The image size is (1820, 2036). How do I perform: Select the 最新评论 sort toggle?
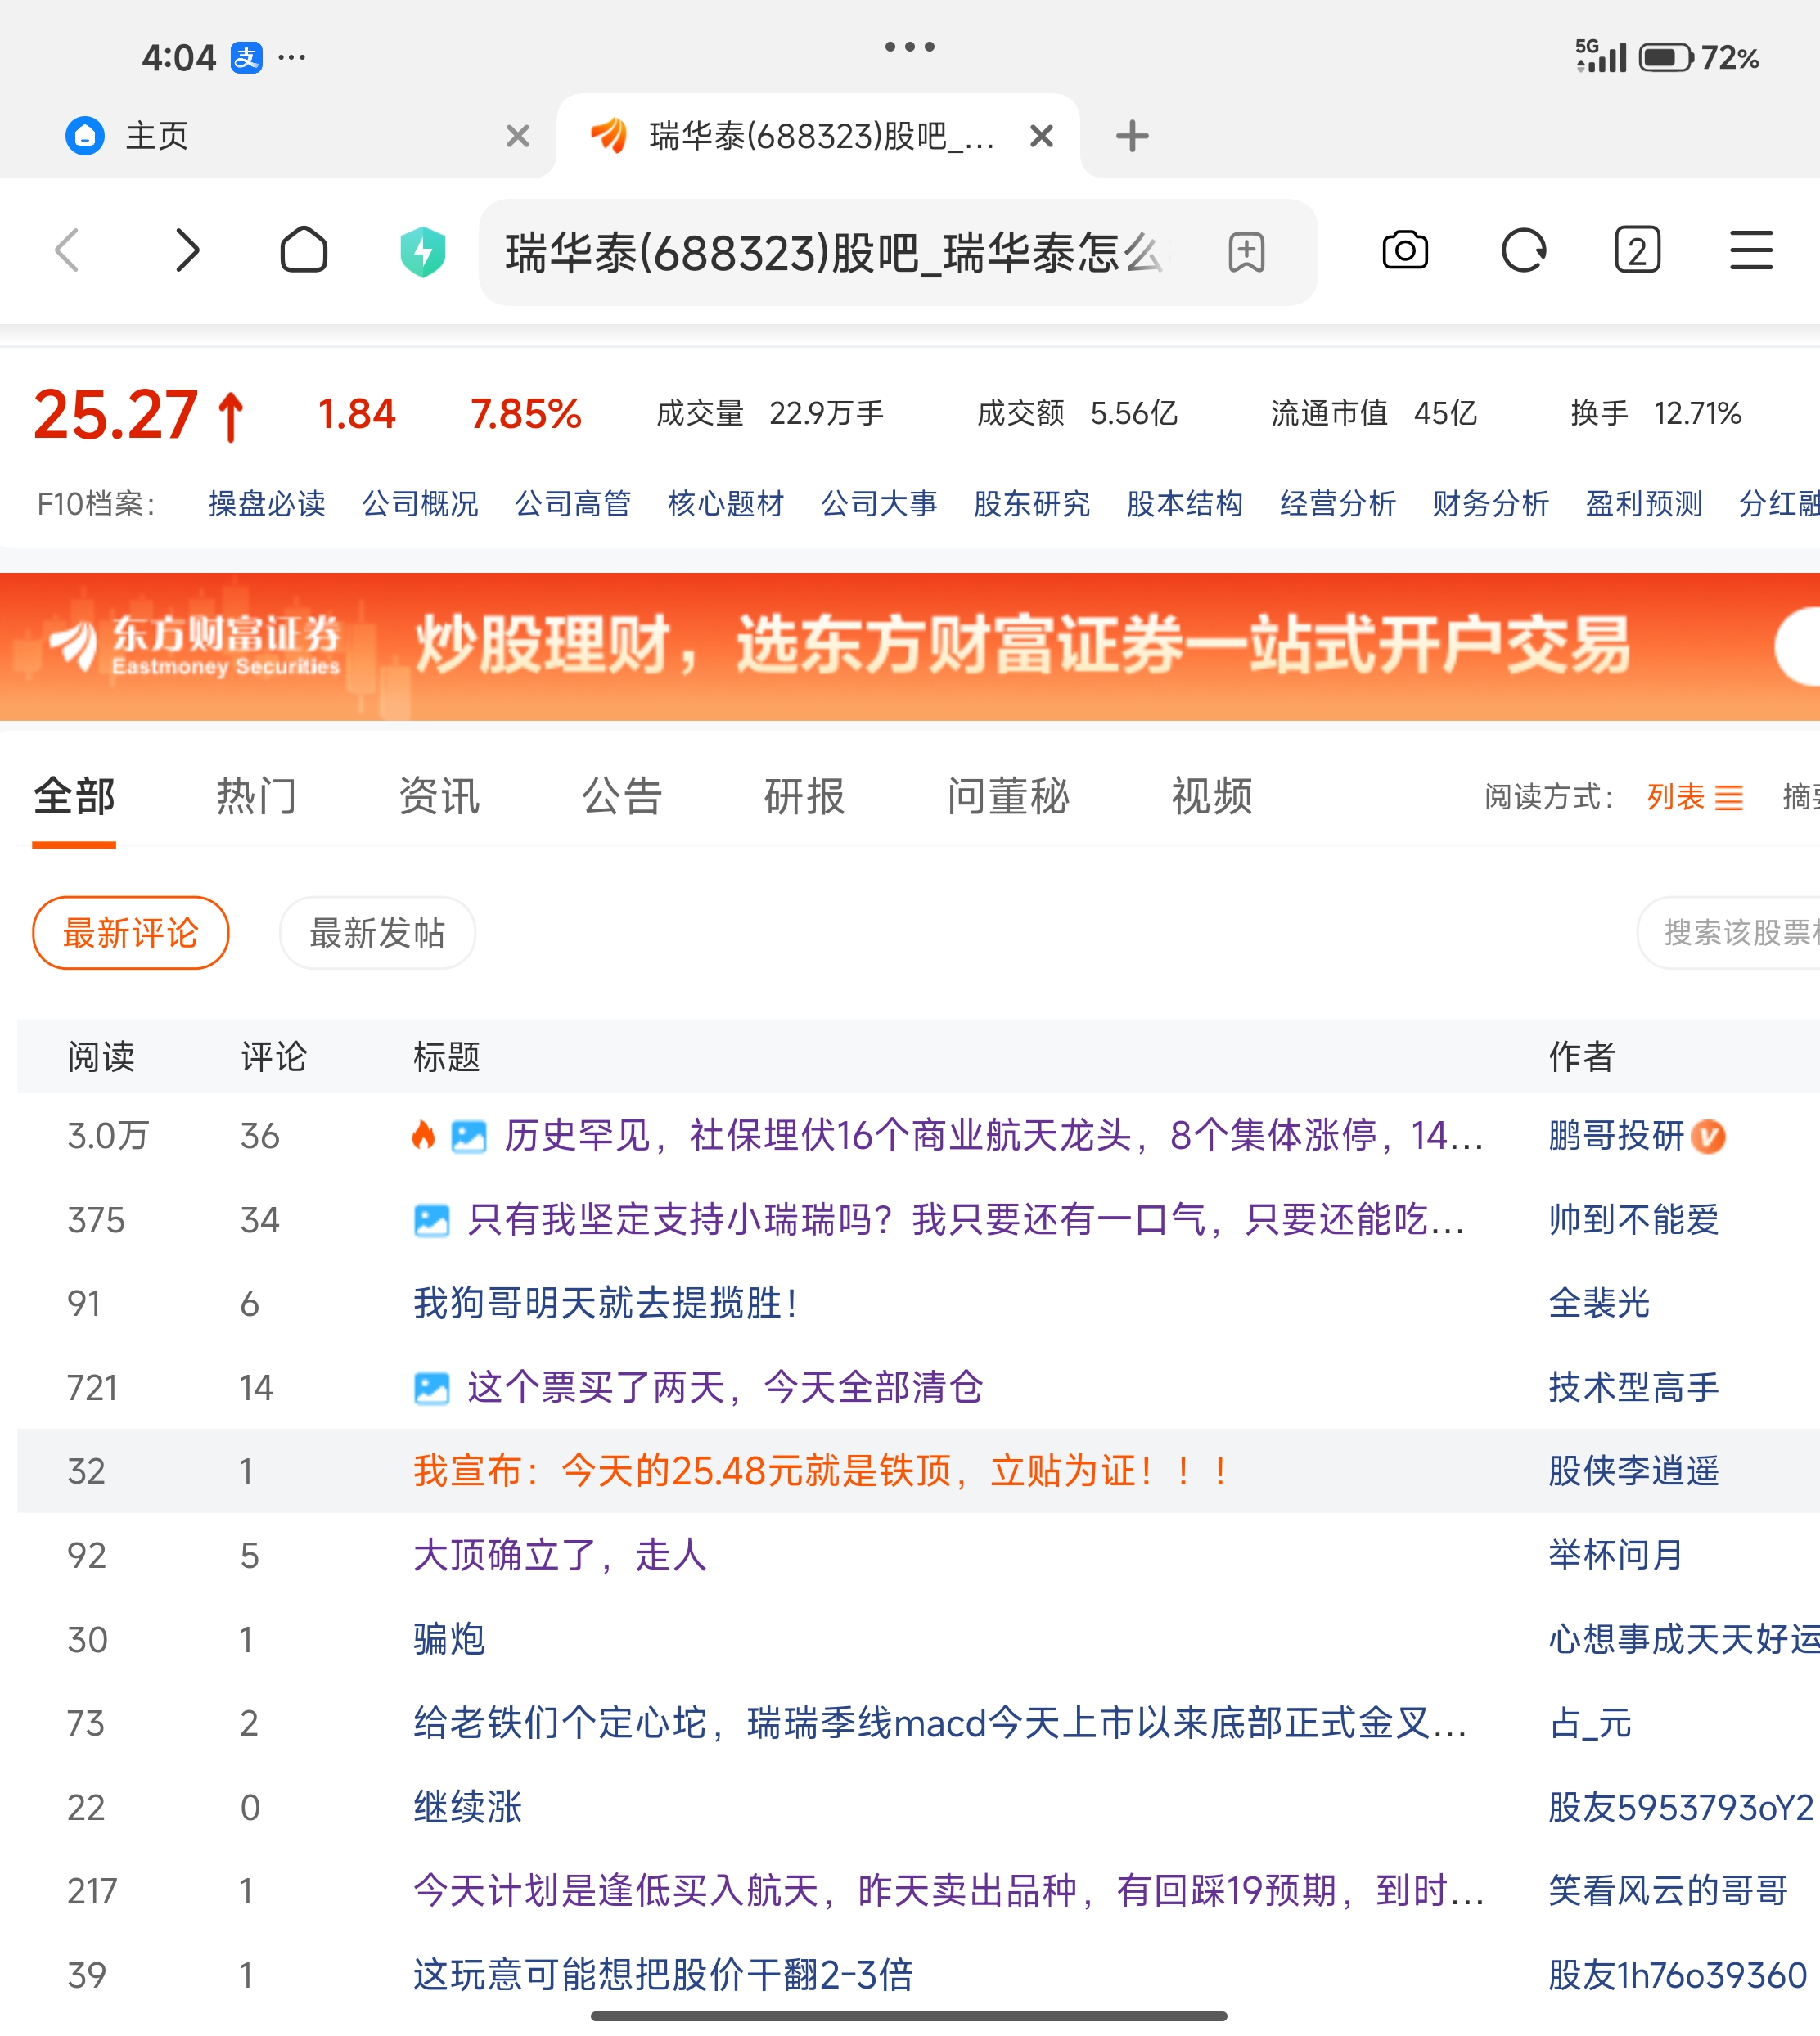point(131,933)
